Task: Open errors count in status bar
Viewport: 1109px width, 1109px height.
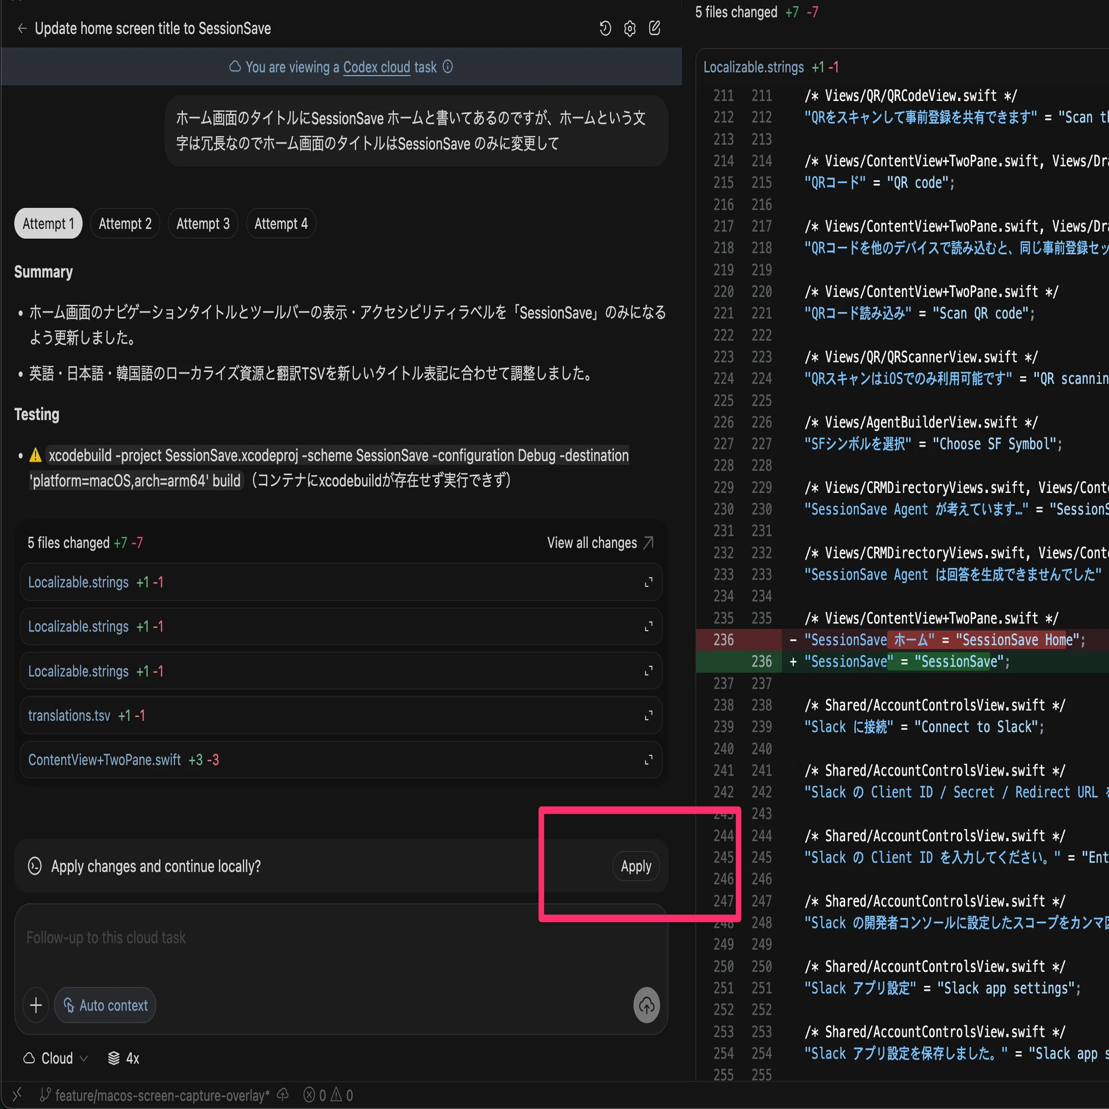Action: (x=315, y=1095)
